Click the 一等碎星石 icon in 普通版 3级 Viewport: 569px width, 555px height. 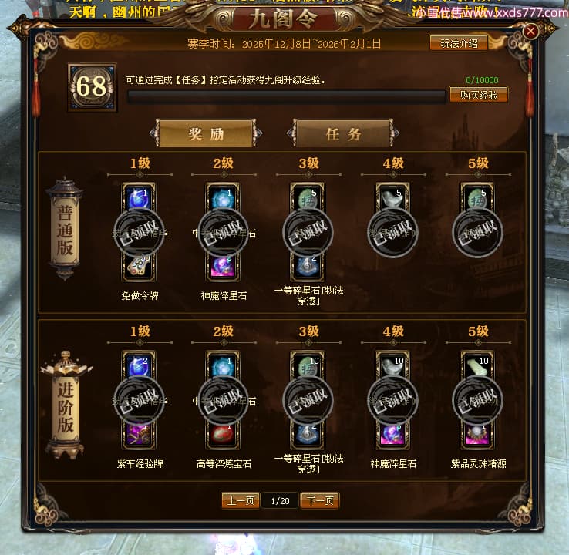[308, 267]
